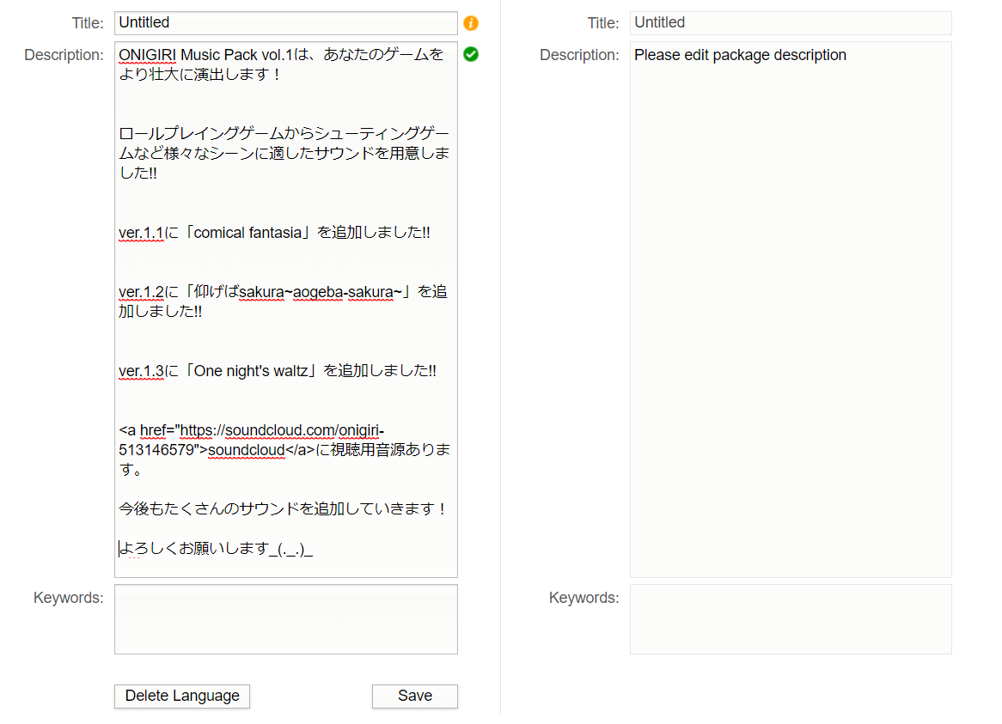Click the ver.1.1 update line
1002x724 pixels.
click(x=273, y=232)
